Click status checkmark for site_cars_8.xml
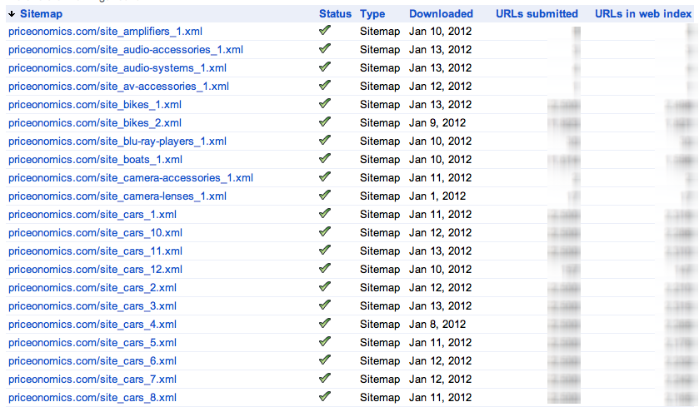 point(325,396)
